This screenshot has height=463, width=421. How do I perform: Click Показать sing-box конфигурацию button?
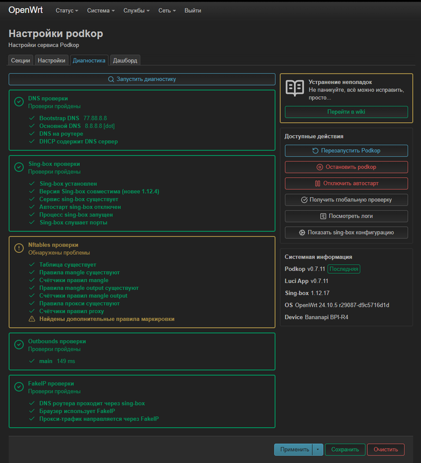(346, 233)
